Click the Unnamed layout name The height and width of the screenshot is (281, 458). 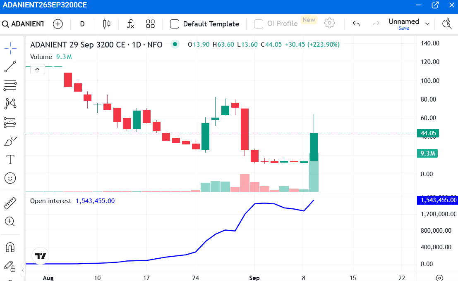pos(404,21)
